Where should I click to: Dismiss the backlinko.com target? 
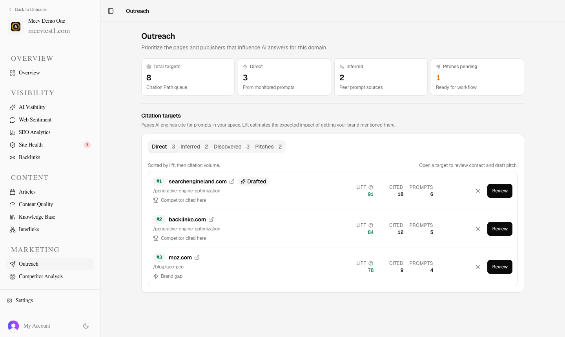478,229
